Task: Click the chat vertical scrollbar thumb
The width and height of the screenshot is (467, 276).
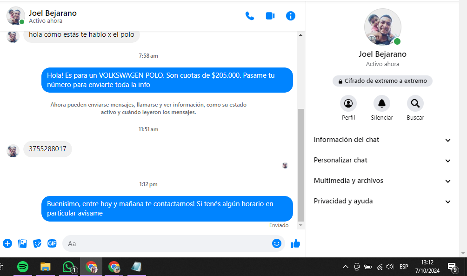Action: [x=300, y=163]
